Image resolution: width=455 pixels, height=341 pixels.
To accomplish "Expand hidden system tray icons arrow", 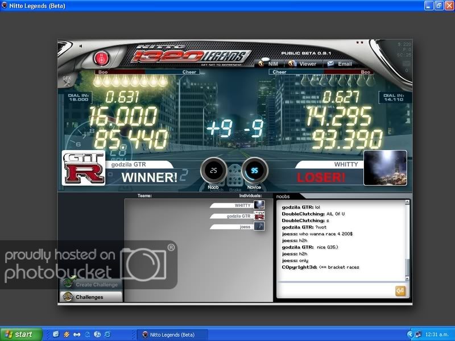I will tap(410, 334).
